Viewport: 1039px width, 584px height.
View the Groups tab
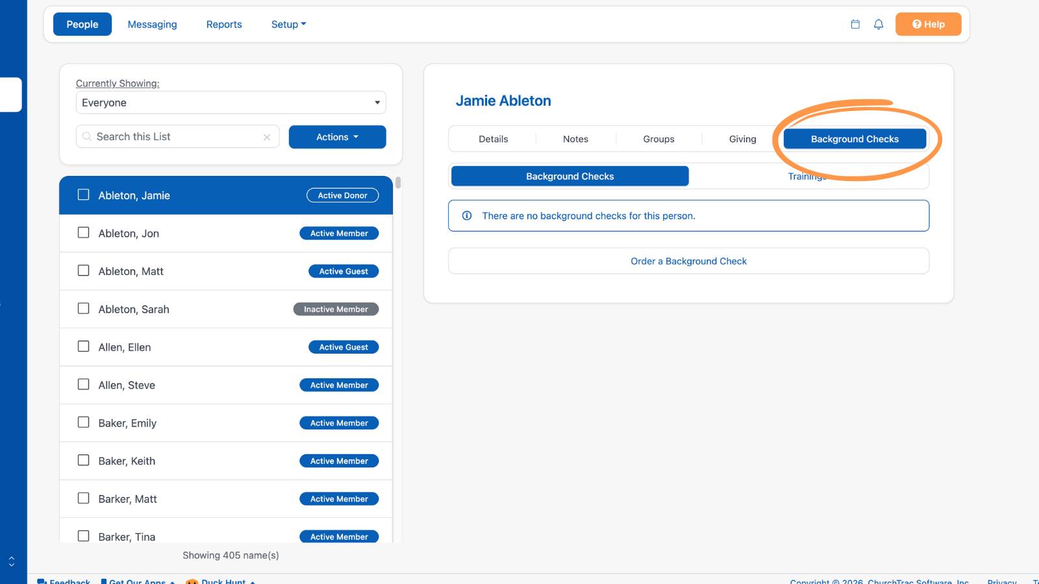point(658,139)
